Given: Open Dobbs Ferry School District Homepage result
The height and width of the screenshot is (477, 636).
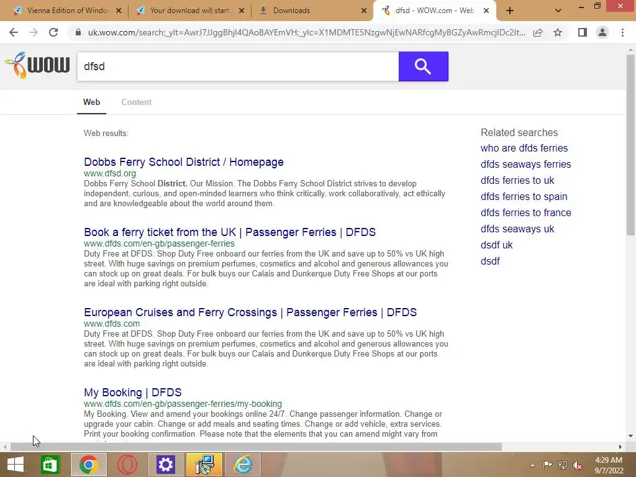Looking at the screenshot, I should [x=184, y=162].
